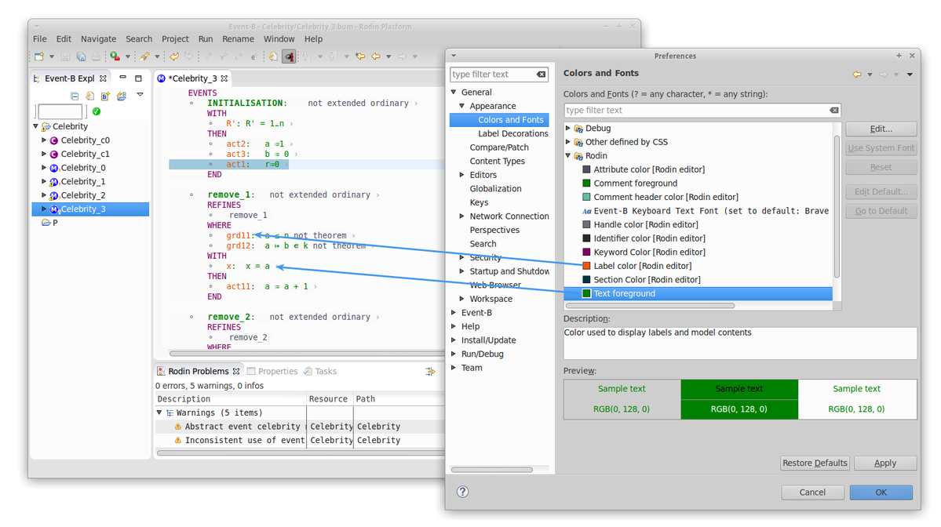
Task: Click the Event-B explorer filter text field
Action: pos(60,111)
